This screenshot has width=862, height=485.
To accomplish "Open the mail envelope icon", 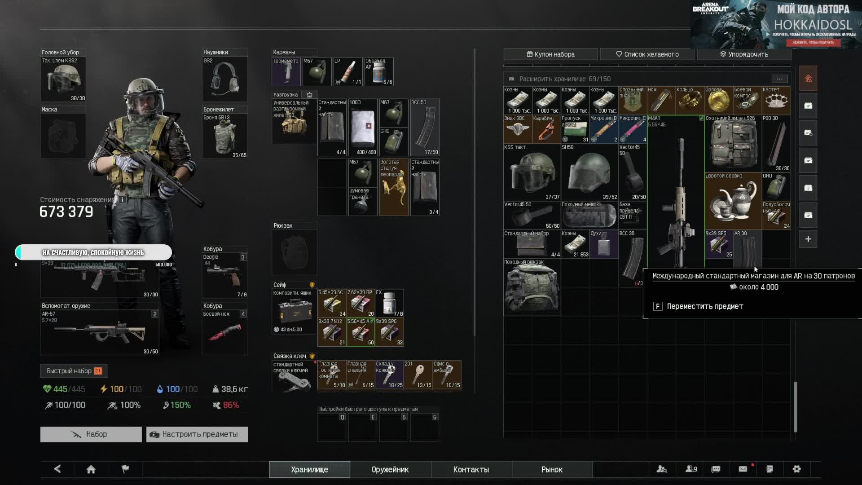I will [x=743, y=469].
